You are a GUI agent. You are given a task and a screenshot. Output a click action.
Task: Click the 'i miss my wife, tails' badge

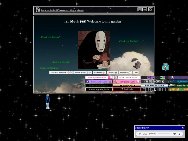coord(99,89)
